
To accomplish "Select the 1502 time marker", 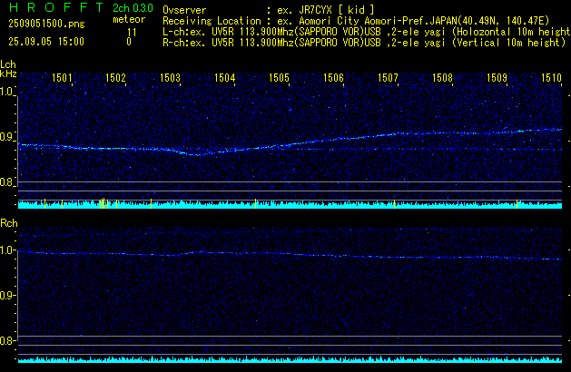I will tap(115, 78).
